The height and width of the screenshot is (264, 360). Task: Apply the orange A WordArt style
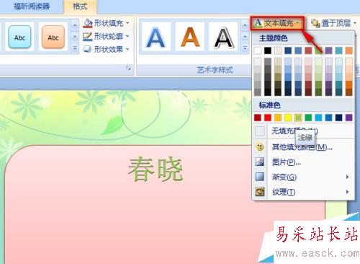[x=190, y=38]
